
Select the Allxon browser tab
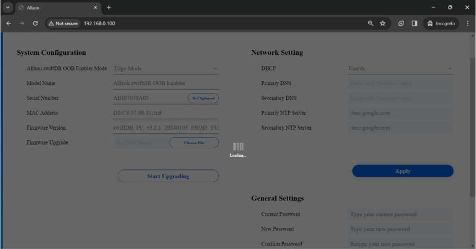point(58,7)
